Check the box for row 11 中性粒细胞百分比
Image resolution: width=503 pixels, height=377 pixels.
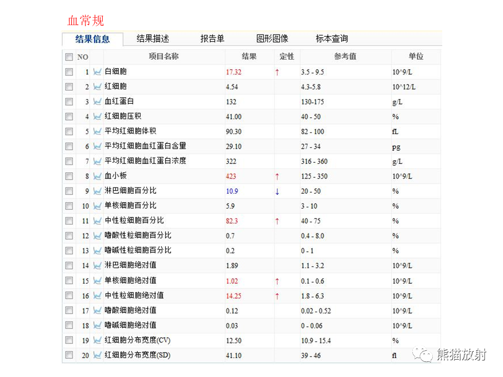(x=69, y=221)
